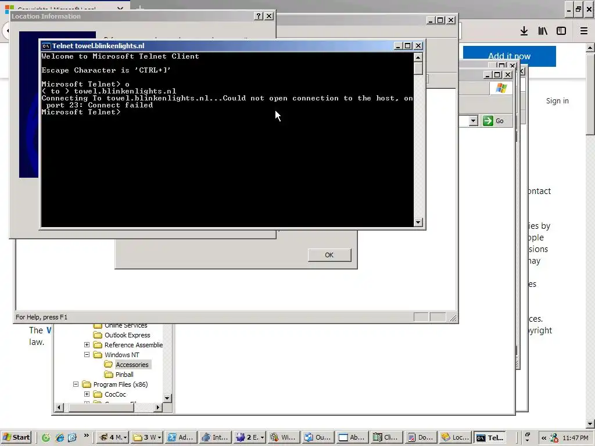
Task: Click the Go button in Explorer address bar
Action: [493, 121]
